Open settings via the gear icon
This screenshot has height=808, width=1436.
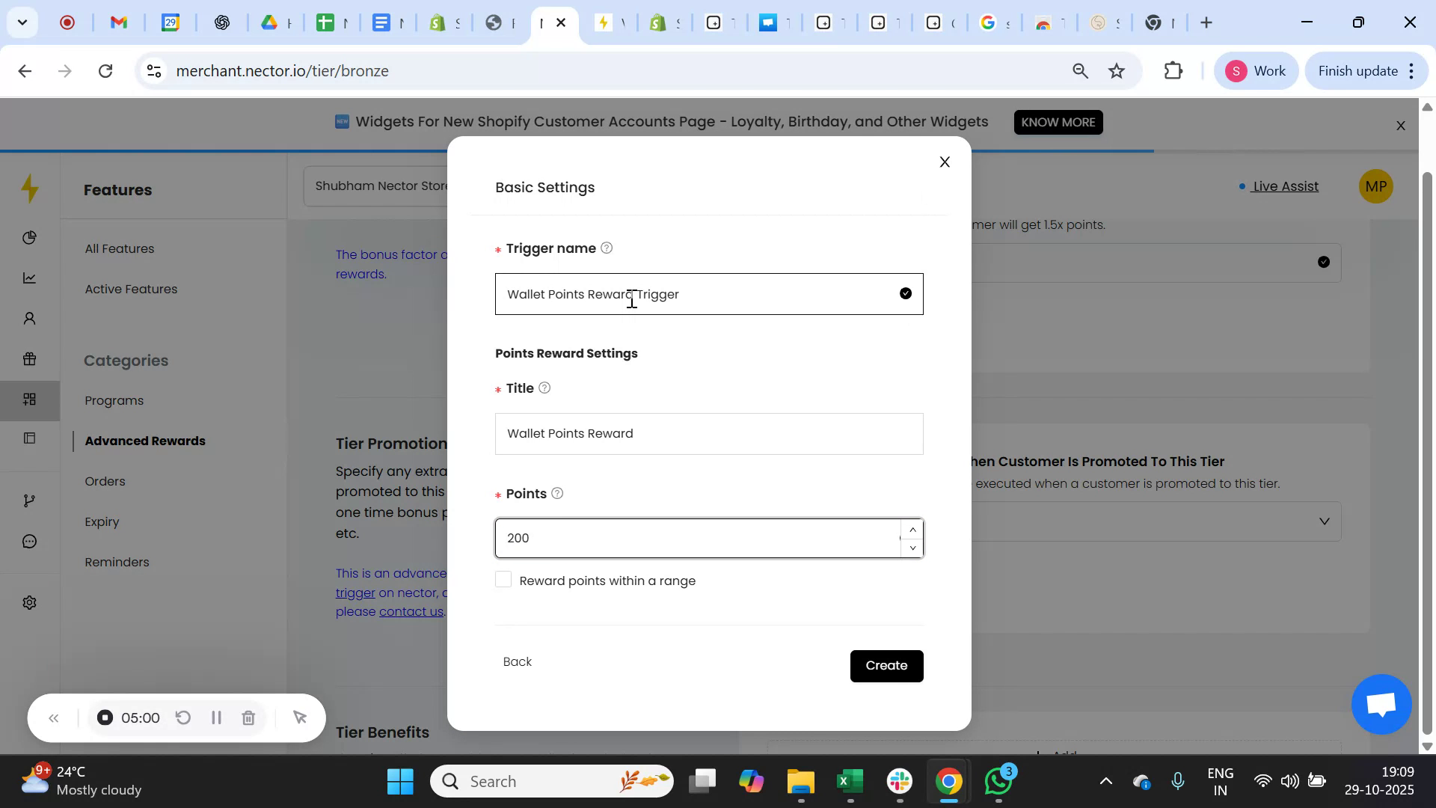[29, 602]
